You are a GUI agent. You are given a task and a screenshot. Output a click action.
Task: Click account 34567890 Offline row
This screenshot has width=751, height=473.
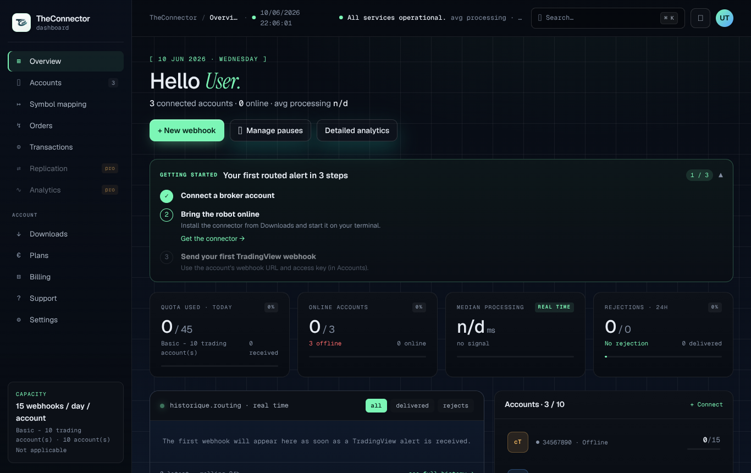(614, 442)
